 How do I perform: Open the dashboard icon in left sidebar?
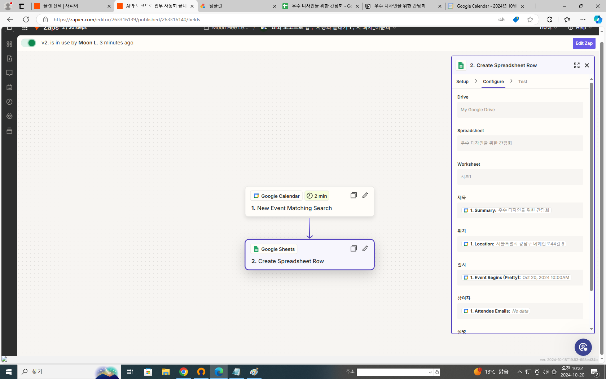[9, 44]
